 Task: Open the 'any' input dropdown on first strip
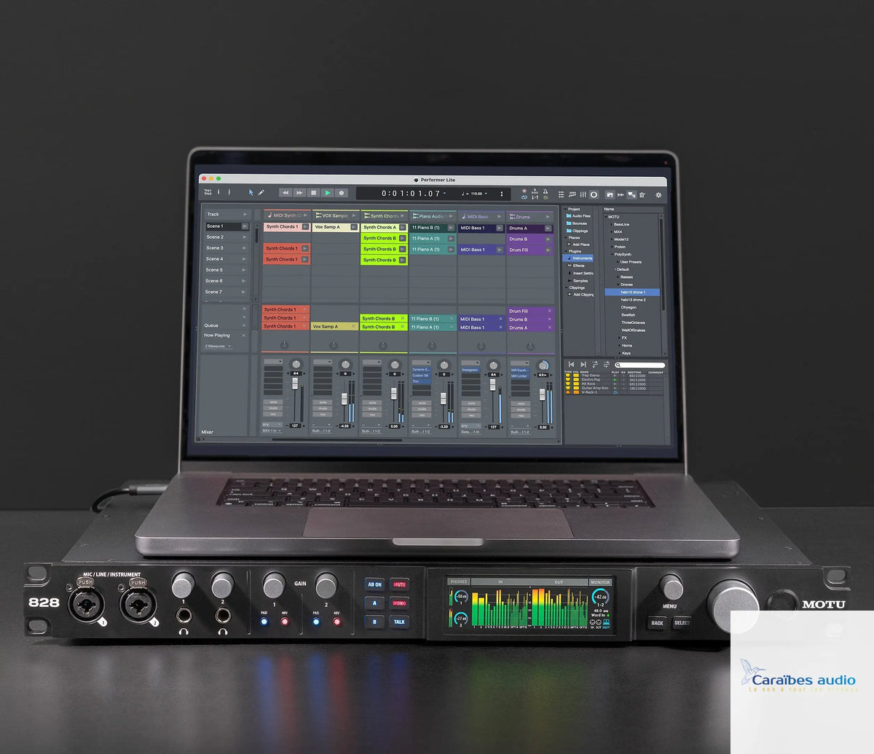(x=272, y=424)
